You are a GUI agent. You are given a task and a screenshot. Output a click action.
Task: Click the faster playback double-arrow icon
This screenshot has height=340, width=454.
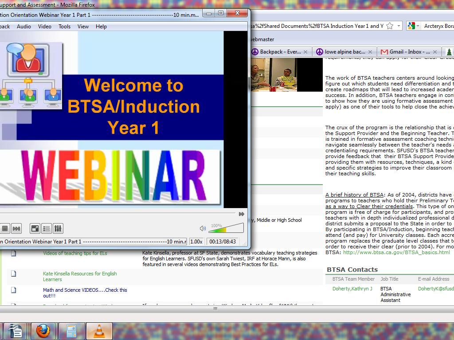[x=241, y=214]
